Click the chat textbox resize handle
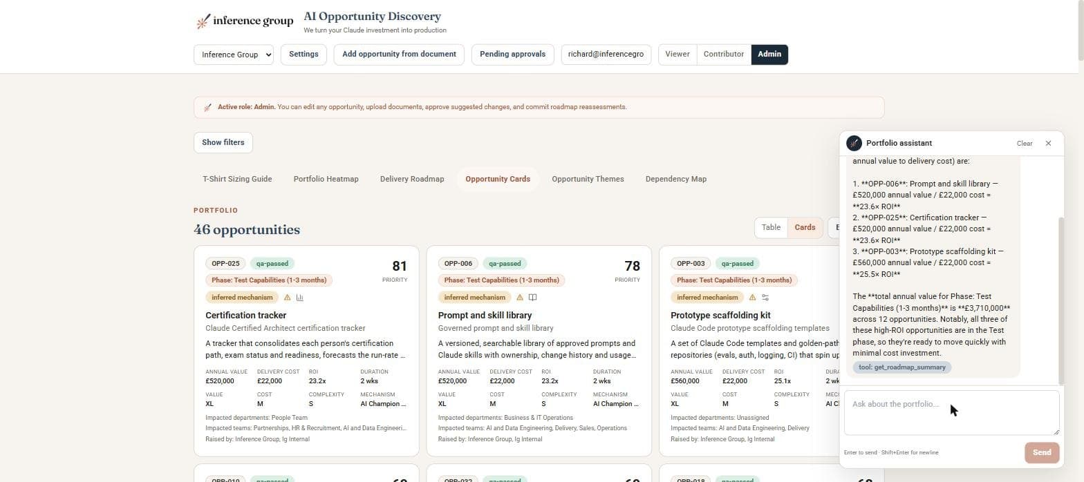 (1055, 431)
